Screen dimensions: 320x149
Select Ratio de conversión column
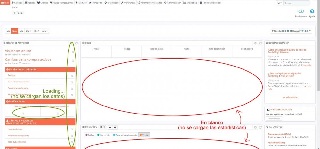point(217,51)
